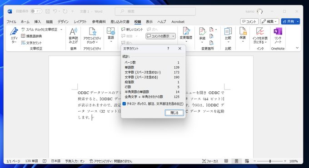Switch to the Home (ホーム) tab

[x=25, y=22]
